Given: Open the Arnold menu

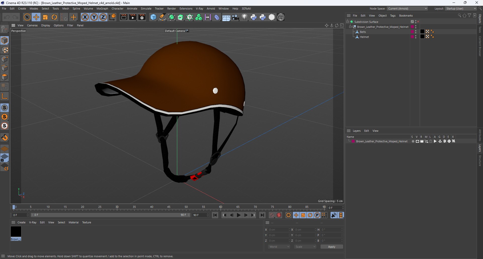Looking at the screenshot, I should point(211,9).
